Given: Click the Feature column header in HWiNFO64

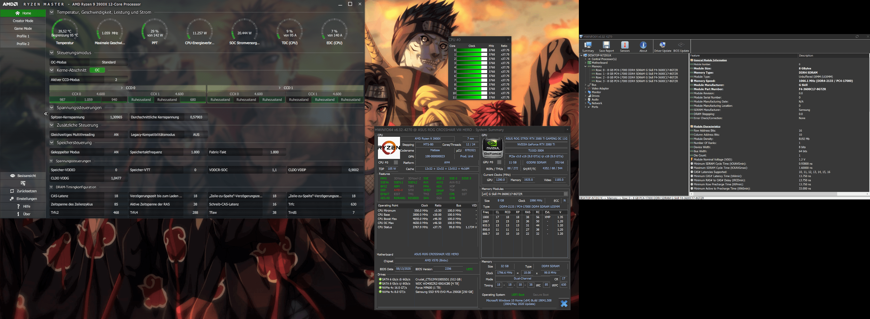Looking at the screenshot, I should pyautogui.click(x=743, y=56).
